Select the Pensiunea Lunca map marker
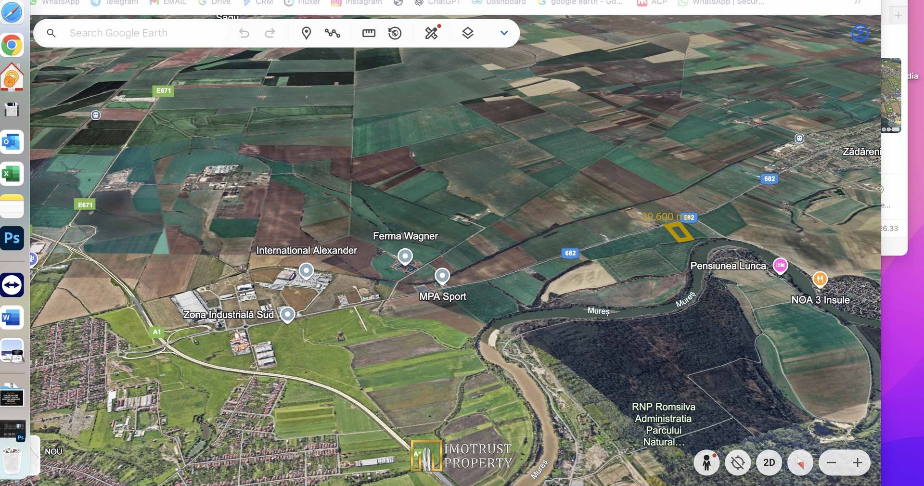924x486 pixels. 780,266
